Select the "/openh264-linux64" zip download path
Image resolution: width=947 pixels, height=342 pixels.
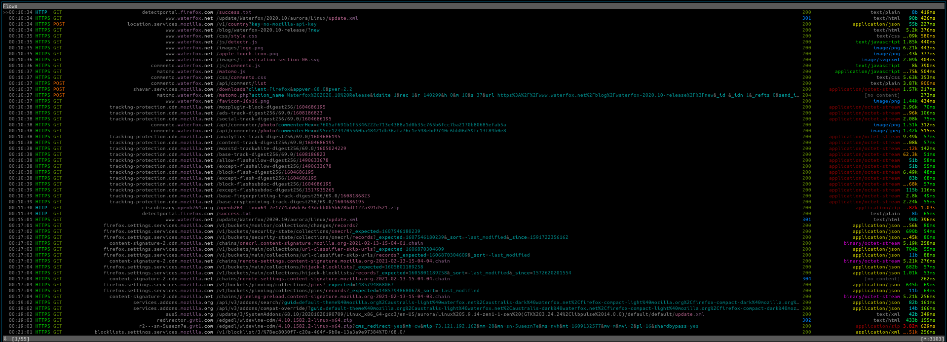pos(308,208)
